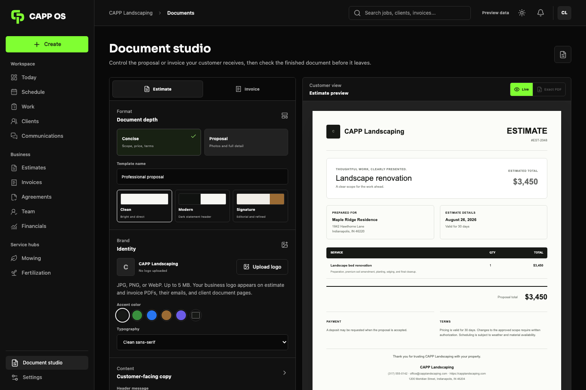The height and width of the screenshot is (390, 586).
Task: Switch to the Estimate tab
Action: [x=157, y=89]
